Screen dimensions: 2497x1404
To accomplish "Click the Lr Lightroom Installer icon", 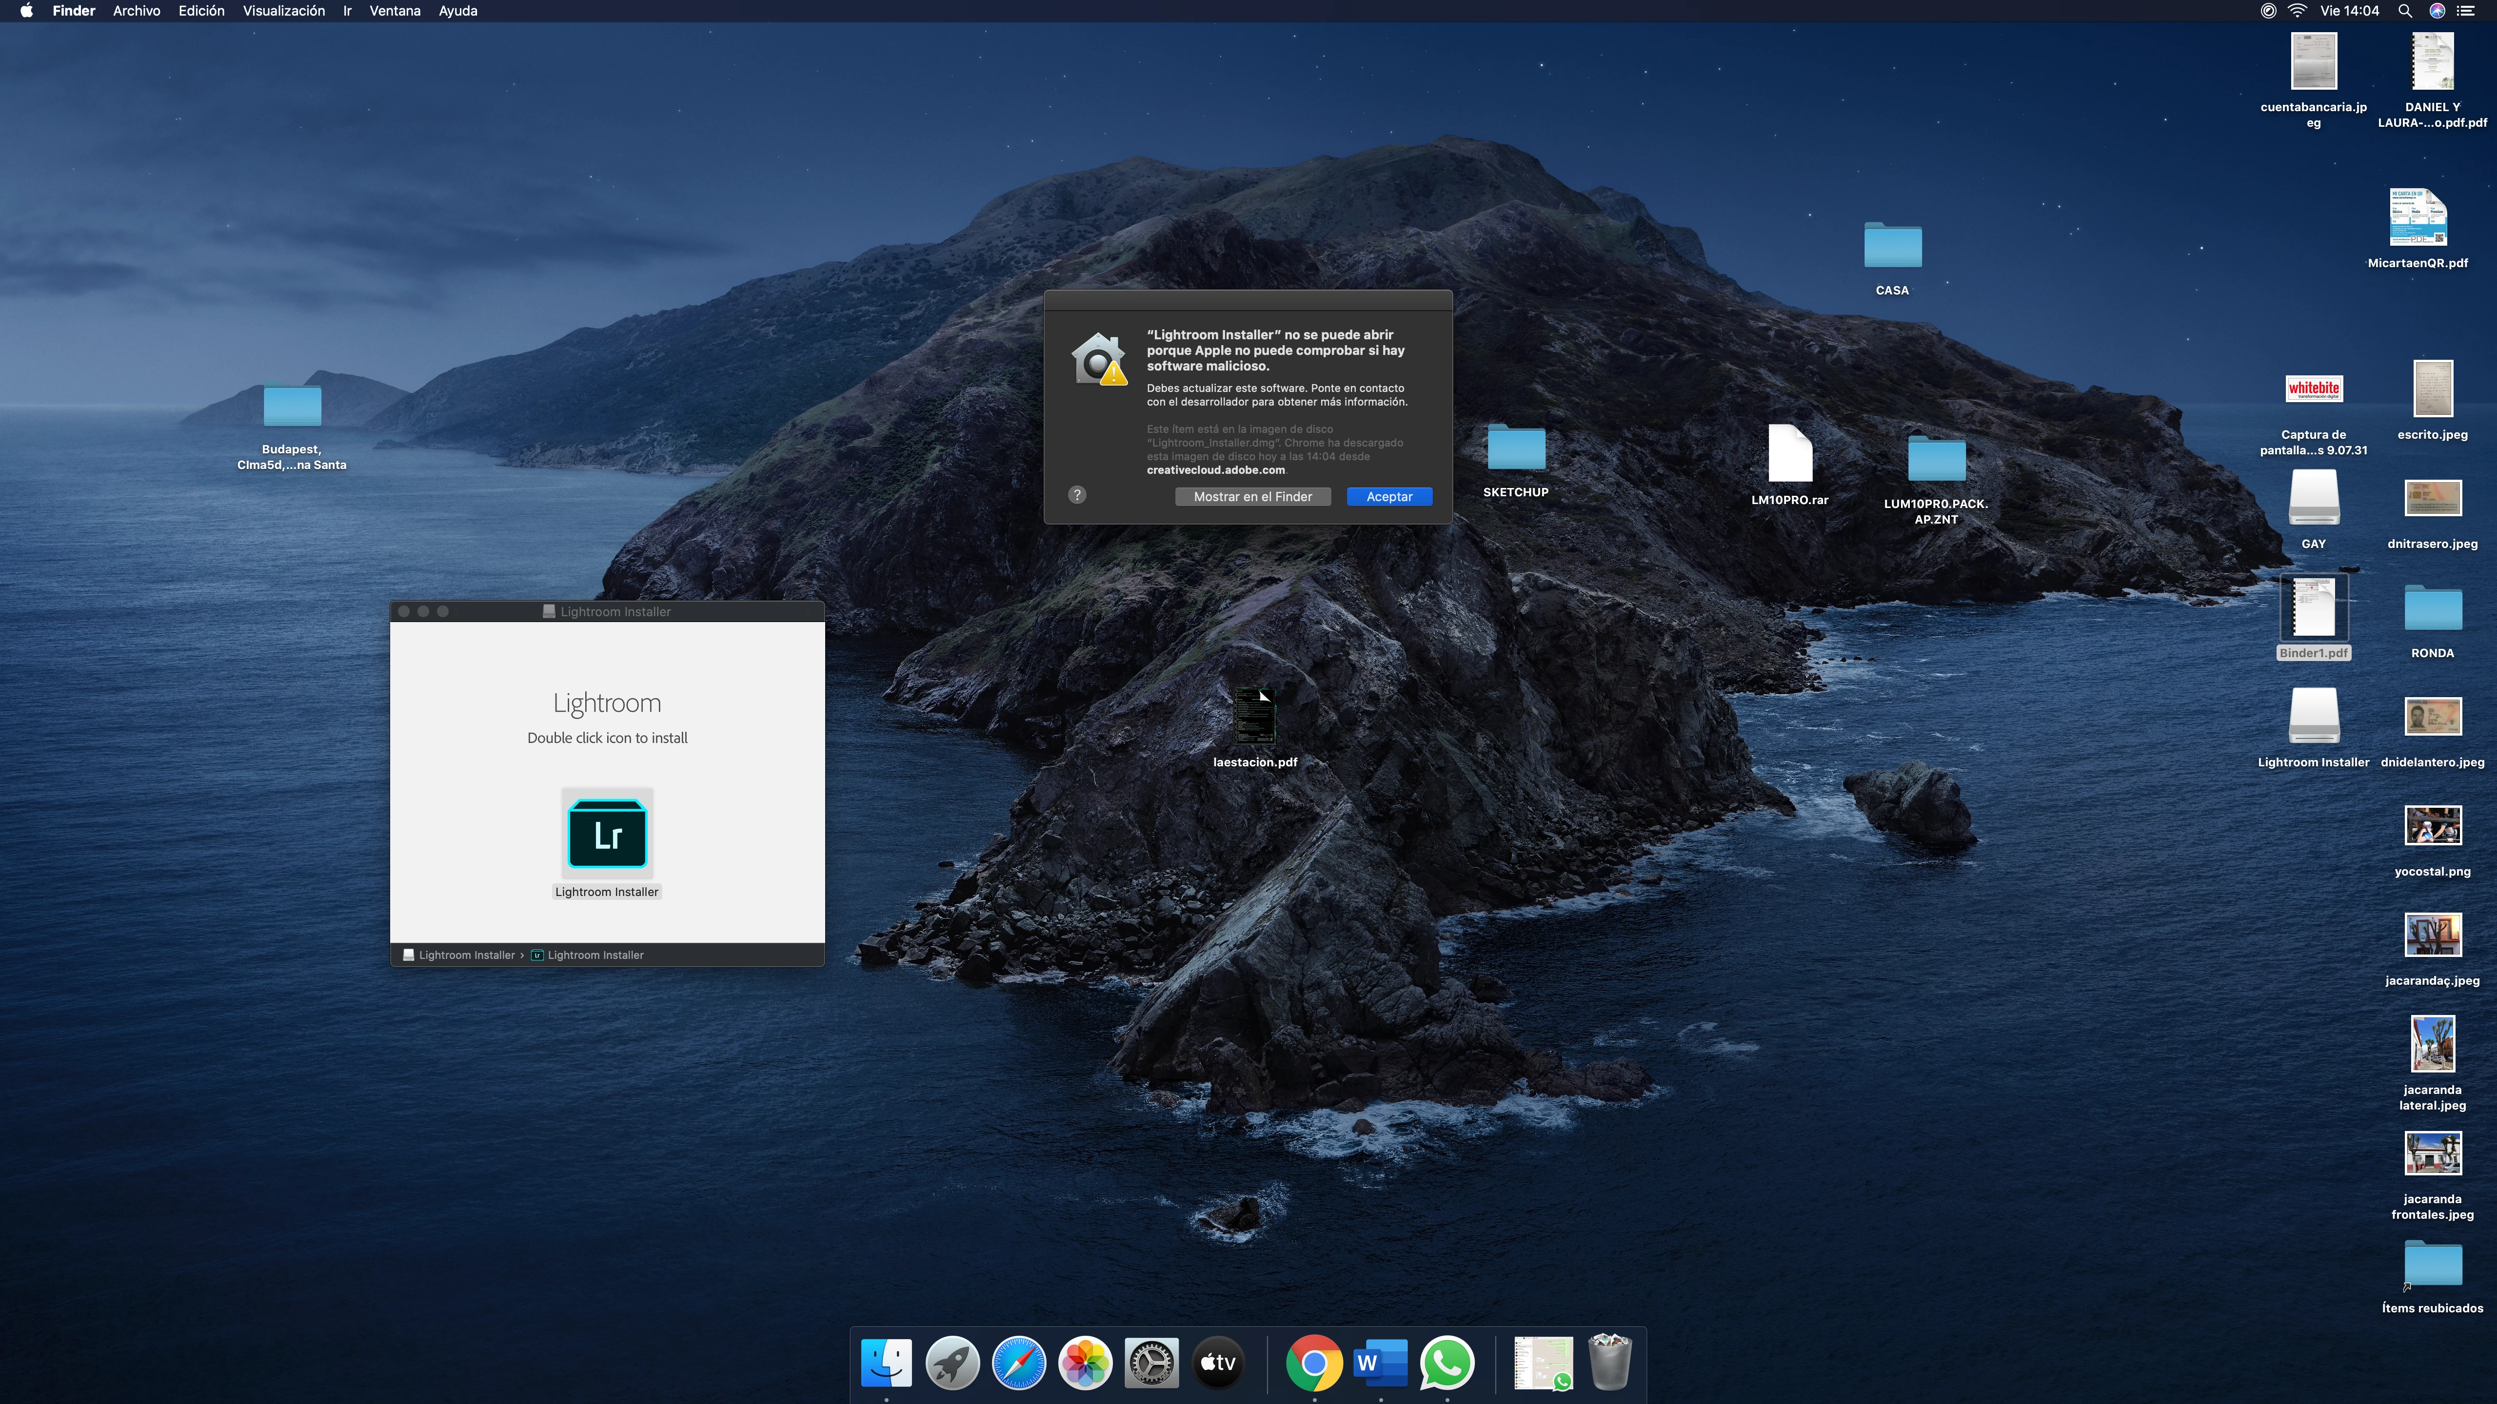I will (x=607, y=833).
